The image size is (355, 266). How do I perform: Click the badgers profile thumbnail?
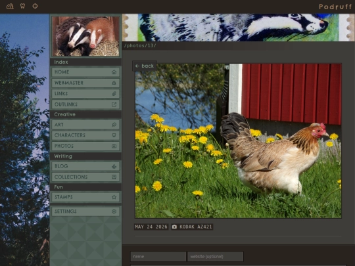coord(85,36)
